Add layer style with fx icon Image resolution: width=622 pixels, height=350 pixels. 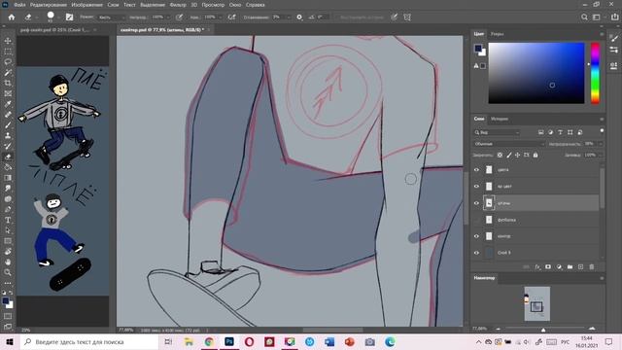[x=537, y=267]
